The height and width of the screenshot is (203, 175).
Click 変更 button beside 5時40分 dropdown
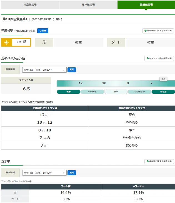click(x=72, y=173)
